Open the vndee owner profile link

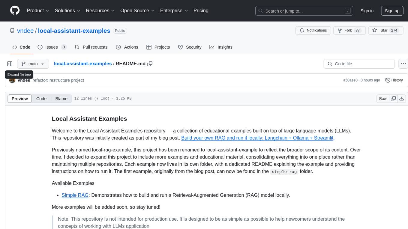pos(25,31)
